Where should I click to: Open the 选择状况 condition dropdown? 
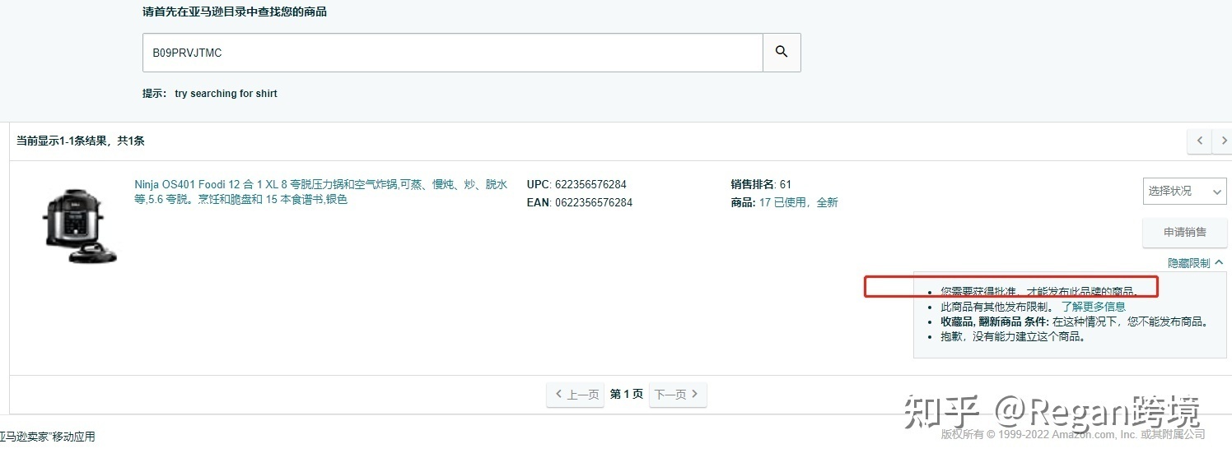pos(1184,191)
